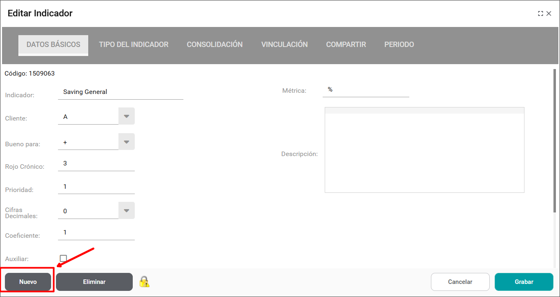The image size is (560, 297).
Task: Focus the Indicador name field
Action: coord(120,92)
